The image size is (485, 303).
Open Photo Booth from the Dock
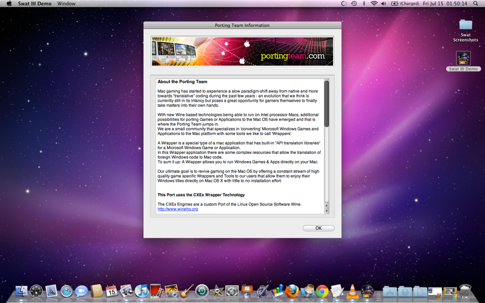156,291
